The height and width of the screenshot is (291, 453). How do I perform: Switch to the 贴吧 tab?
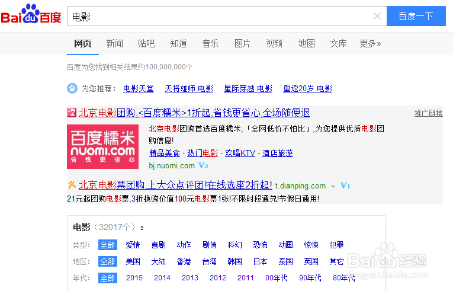[x=146, y=43]
